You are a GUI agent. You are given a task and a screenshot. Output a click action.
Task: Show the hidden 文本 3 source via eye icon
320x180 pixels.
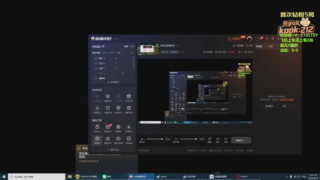(123, 74)
